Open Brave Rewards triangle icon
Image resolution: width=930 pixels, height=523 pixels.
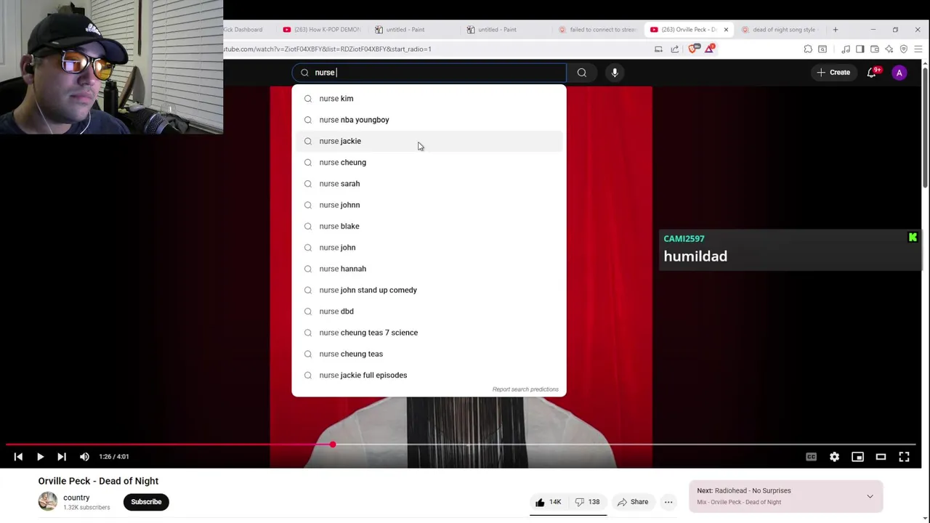[x=709, y=49]
